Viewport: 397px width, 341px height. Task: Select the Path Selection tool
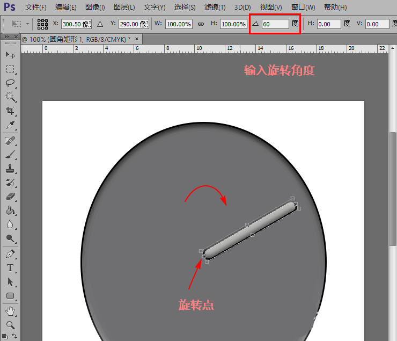click(10, 282)
